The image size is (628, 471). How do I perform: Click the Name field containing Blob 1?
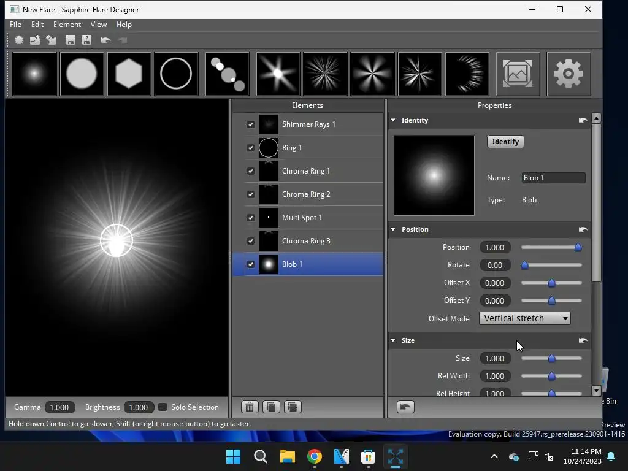click(x=554, y=178)
